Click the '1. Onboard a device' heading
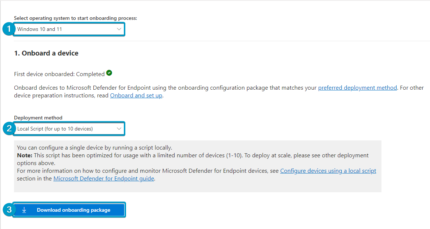This screenshot has width=430, height=229. click(46, 53)
